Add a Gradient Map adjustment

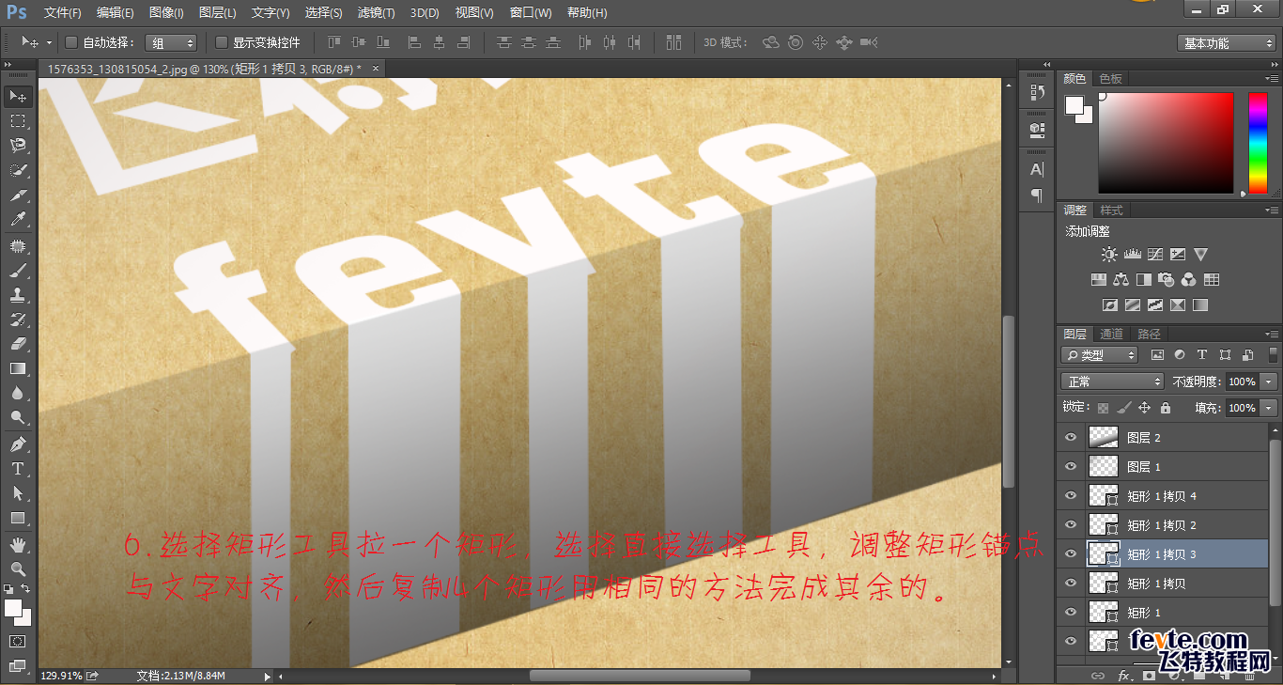click(x=1200, y=305)
